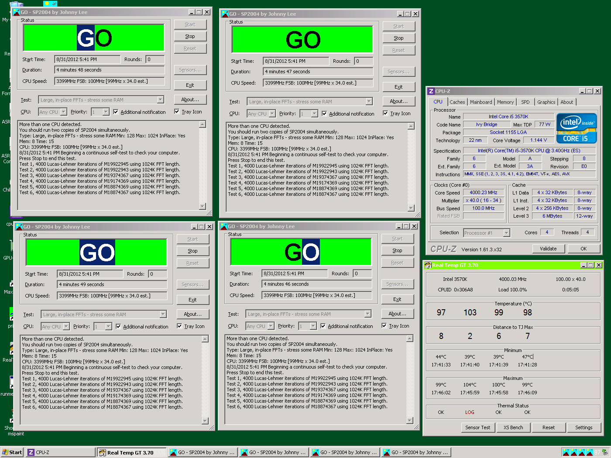Viewport: 611px width, 458px height.
Task: Open Priority dropdown in 49-second SP2004 window
Action: (108, 327)
